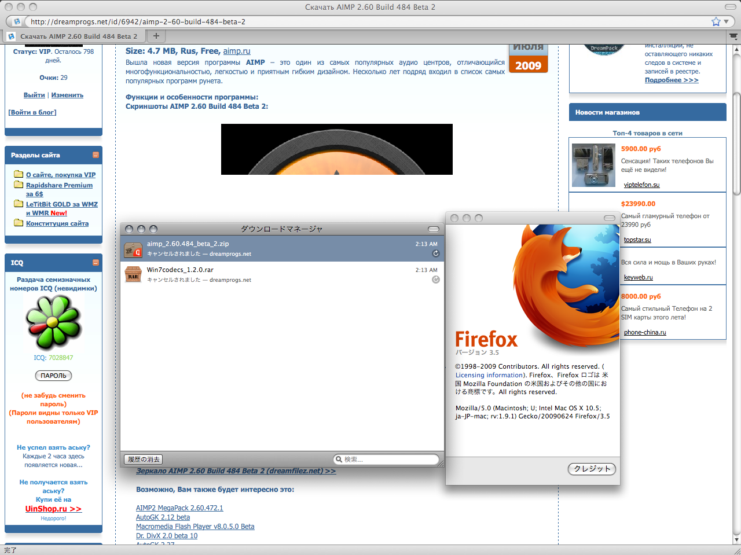
Task: Open the keyweb.ru link
Action: click(638, 278)
